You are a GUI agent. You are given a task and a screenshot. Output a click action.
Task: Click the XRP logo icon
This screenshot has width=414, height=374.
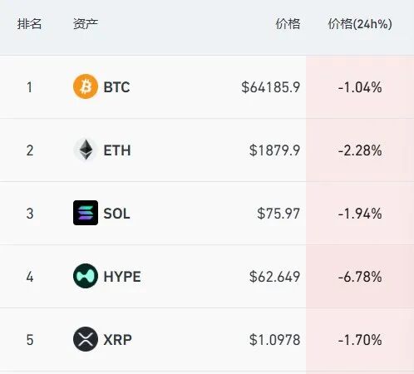[86, 339]
